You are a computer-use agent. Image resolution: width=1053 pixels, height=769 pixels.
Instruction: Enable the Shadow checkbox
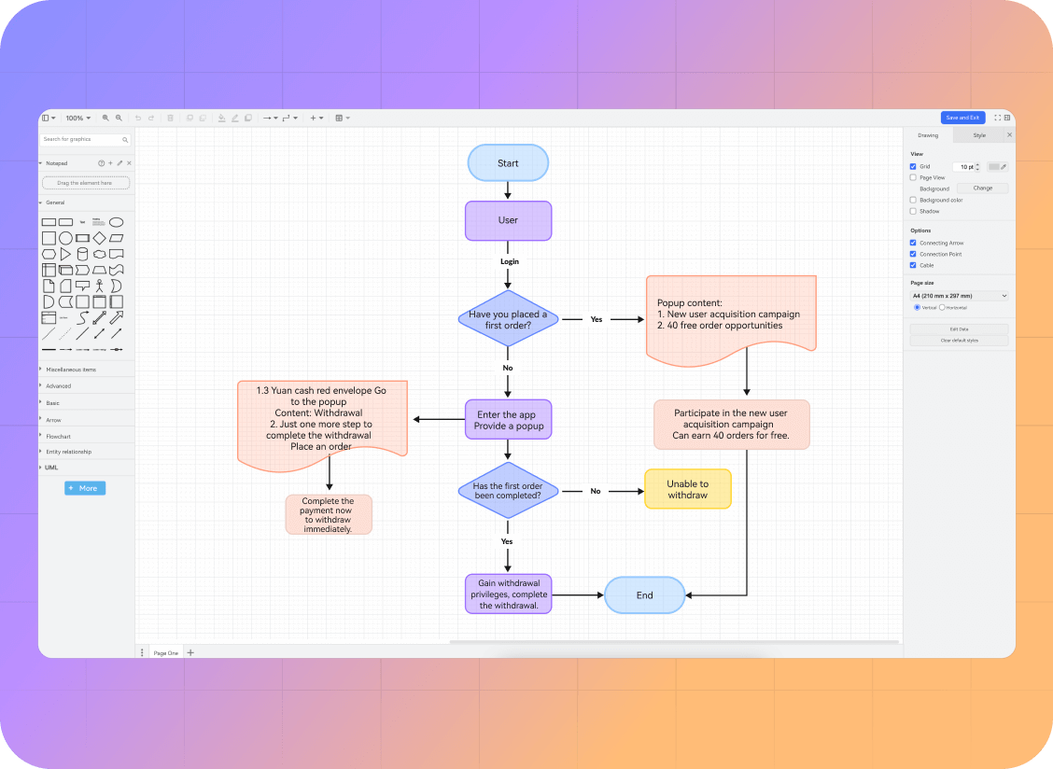(x=913, y=211)
